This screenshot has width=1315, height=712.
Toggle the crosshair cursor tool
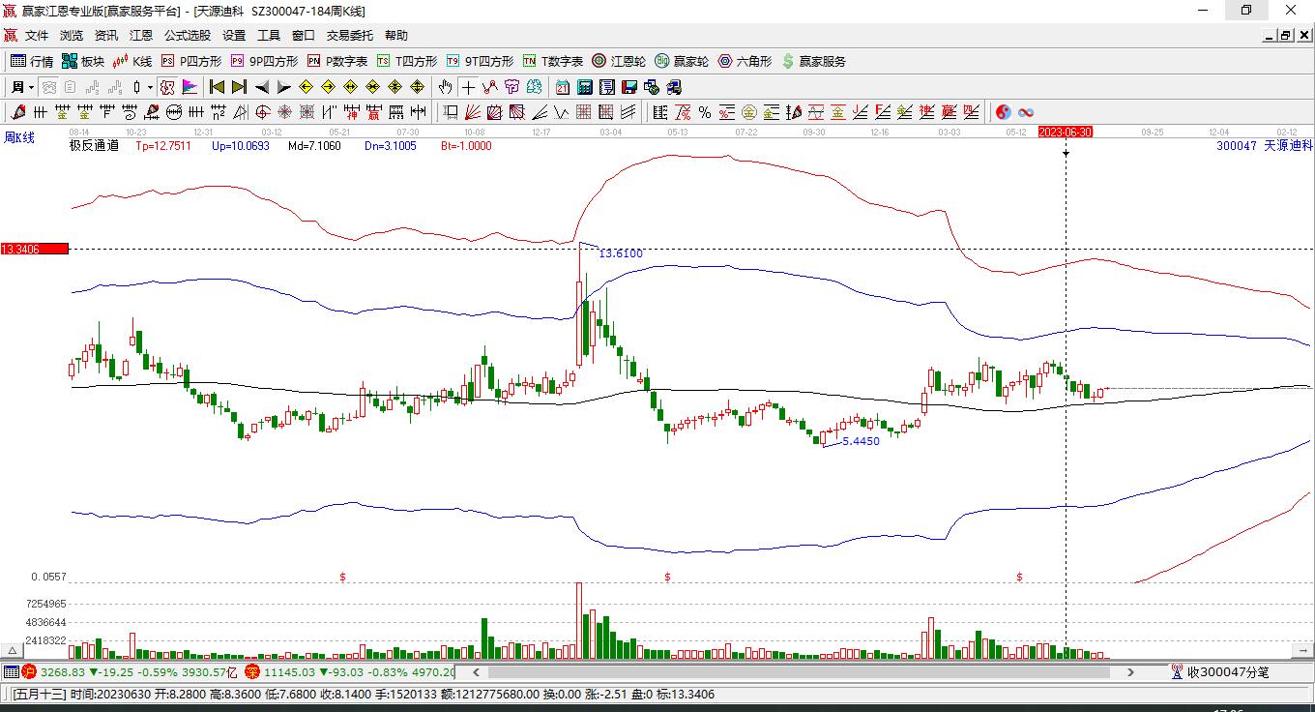469,87
